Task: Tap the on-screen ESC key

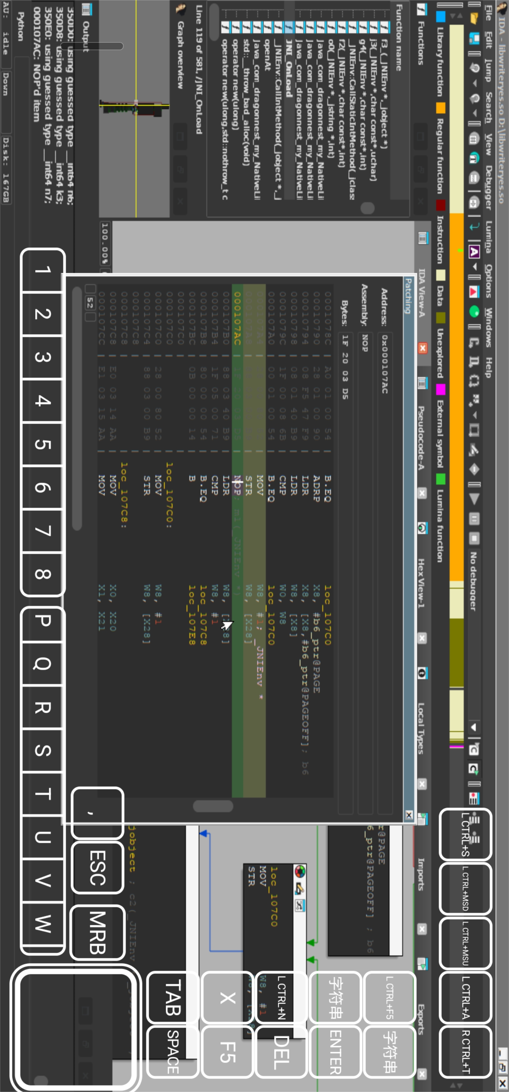Action: [x=98, y=867]
